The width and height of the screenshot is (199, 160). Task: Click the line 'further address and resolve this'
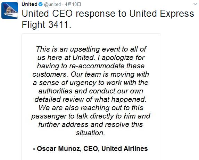91,124
